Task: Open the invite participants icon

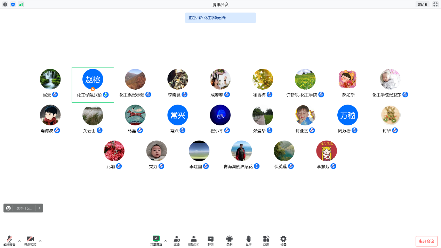Action: [177, 239]
